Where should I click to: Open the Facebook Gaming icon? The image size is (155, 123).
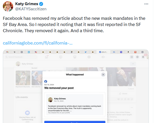[x=103, y=57]
